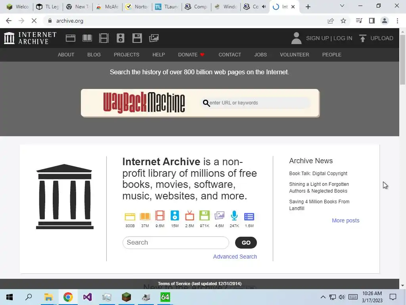The height and width of the screenshot is (305, 406).
Task: Select the 4.6M images icon
Action: [x=219, y=216]
